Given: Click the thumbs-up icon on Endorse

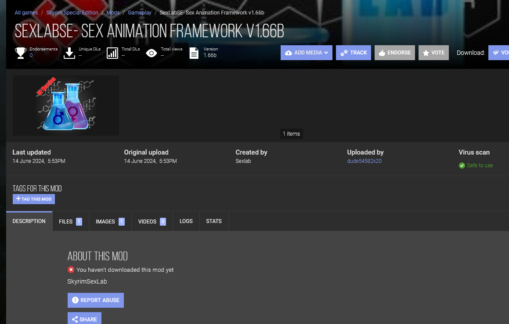Looking at the screenshot, I should (382, 53).
